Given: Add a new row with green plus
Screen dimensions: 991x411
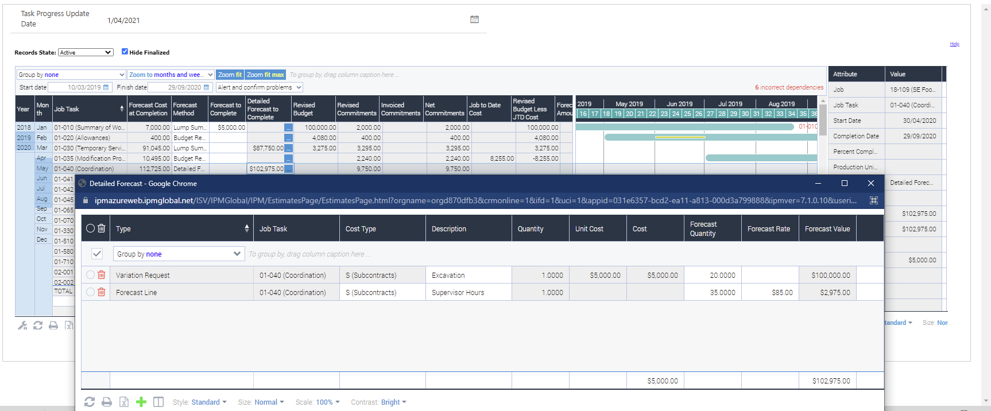Looking at the screenshot, I should [x=141, y=402].
